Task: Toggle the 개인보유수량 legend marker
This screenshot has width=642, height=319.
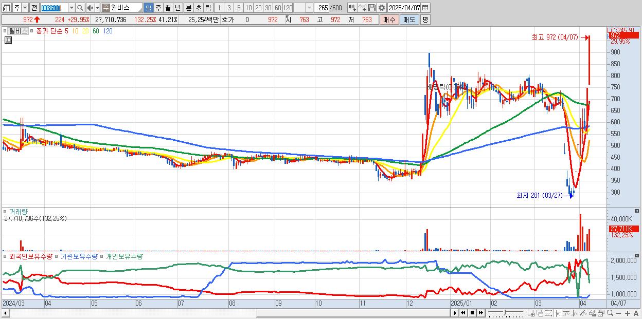Action: pos(102,256)
